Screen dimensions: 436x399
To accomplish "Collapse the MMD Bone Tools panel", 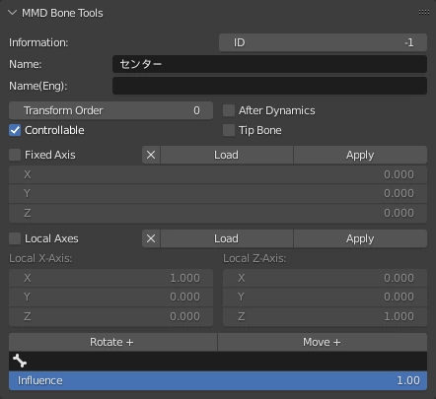I will (13, 13).
